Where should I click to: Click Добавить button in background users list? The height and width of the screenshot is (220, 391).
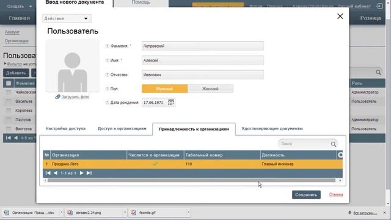pyautogui.click(x=16, y=73)
